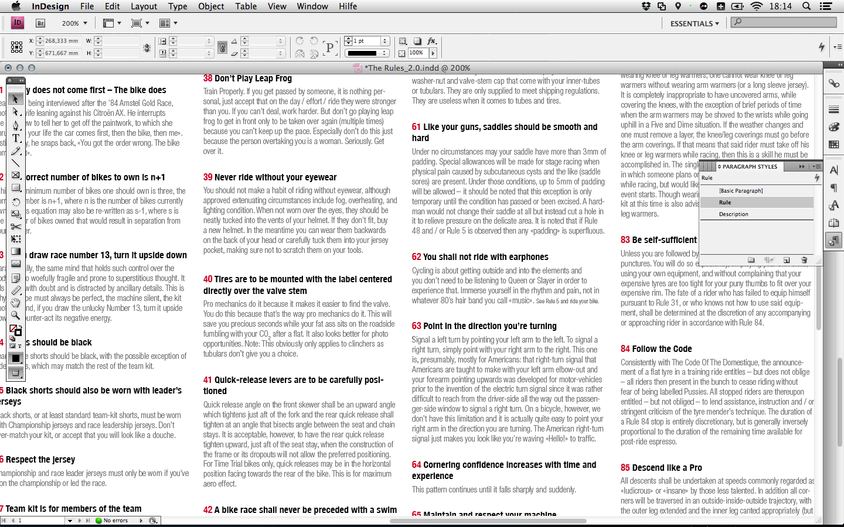Select the Rule paragraph style row
The image size is (844, 527).
click(x=757, y=203)
